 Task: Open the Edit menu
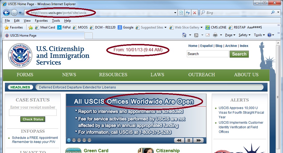(17, 21)
